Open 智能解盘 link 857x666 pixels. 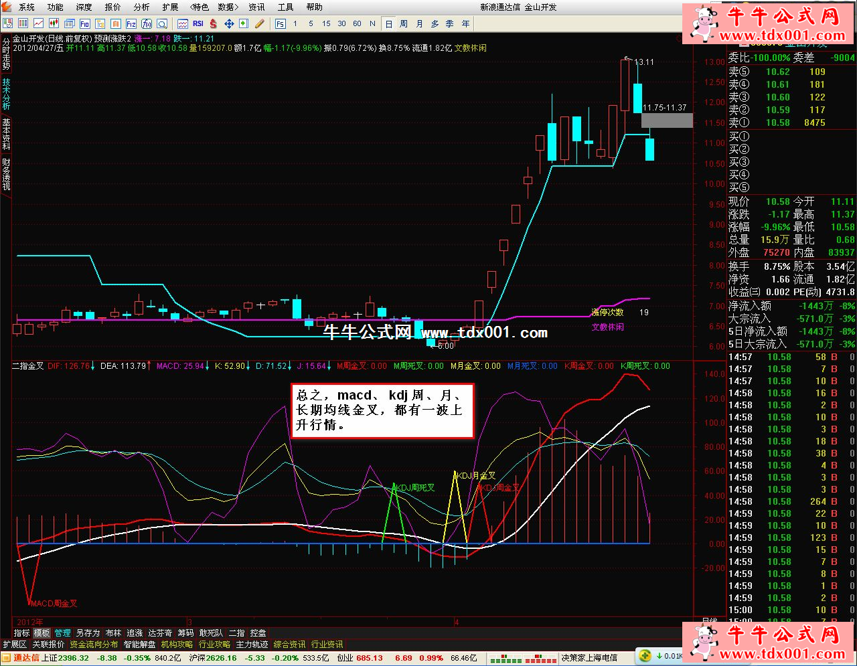pos(139,645)
